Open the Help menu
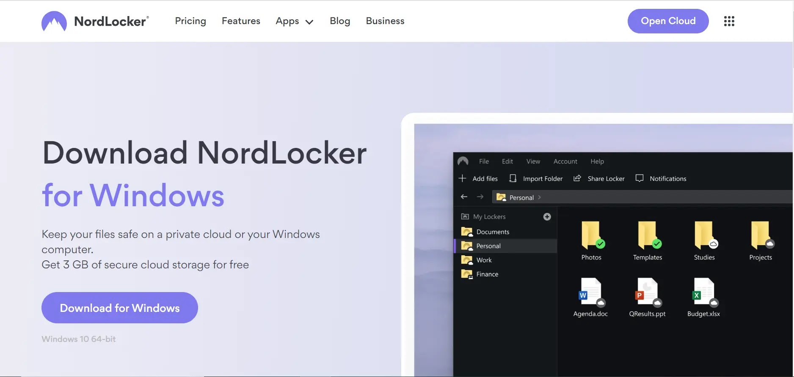 click(597, 161)
